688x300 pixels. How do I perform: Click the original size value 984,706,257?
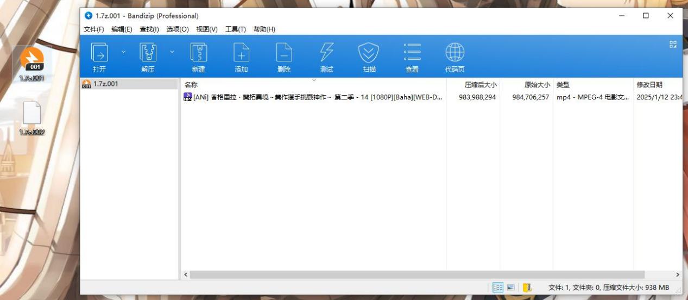pos(531,97)
